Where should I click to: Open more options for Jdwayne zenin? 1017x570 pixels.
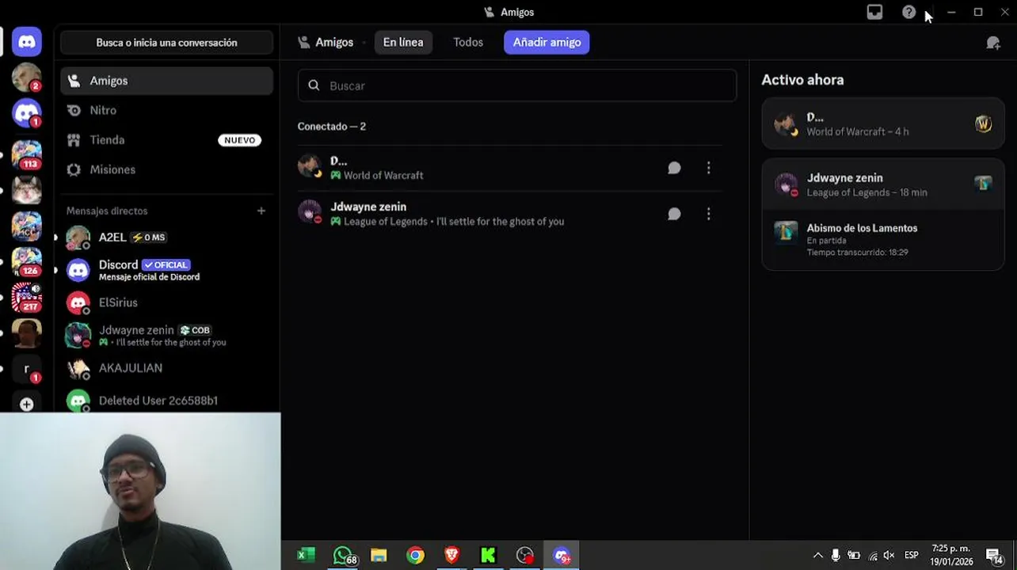coord(708,214)
